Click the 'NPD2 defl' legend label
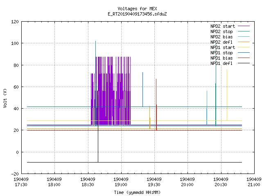This screenshot has width=262, height=196. coord(221,42)
